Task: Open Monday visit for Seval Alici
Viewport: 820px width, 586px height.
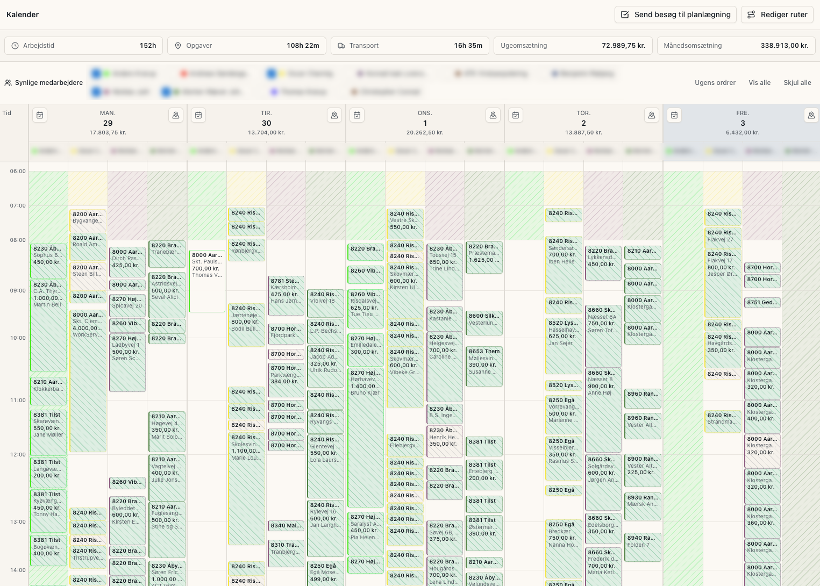Action: tap(167, 295)
